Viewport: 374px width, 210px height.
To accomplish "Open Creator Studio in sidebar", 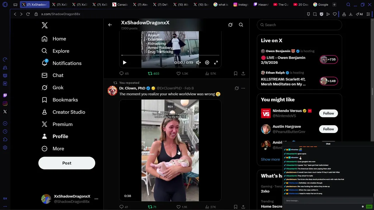I will 63,112.
